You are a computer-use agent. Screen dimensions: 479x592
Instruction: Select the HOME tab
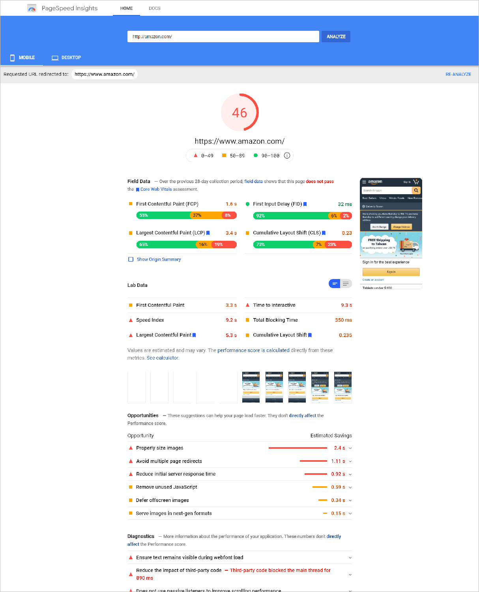126,8
